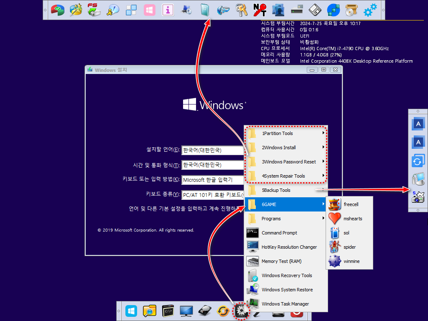
Task: Click the arrow beside Programs
Action: [323, 218]
